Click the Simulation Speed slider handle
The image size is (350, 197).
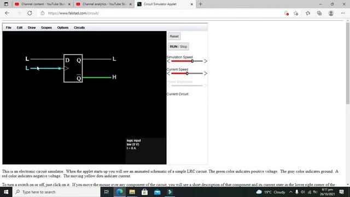tap(192, 61)
